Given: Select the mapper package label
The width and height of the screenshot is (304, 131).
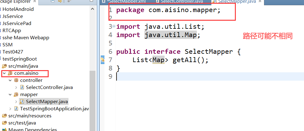Looking at the screenshot, I should pyautogui.click(x=29, y=95).
